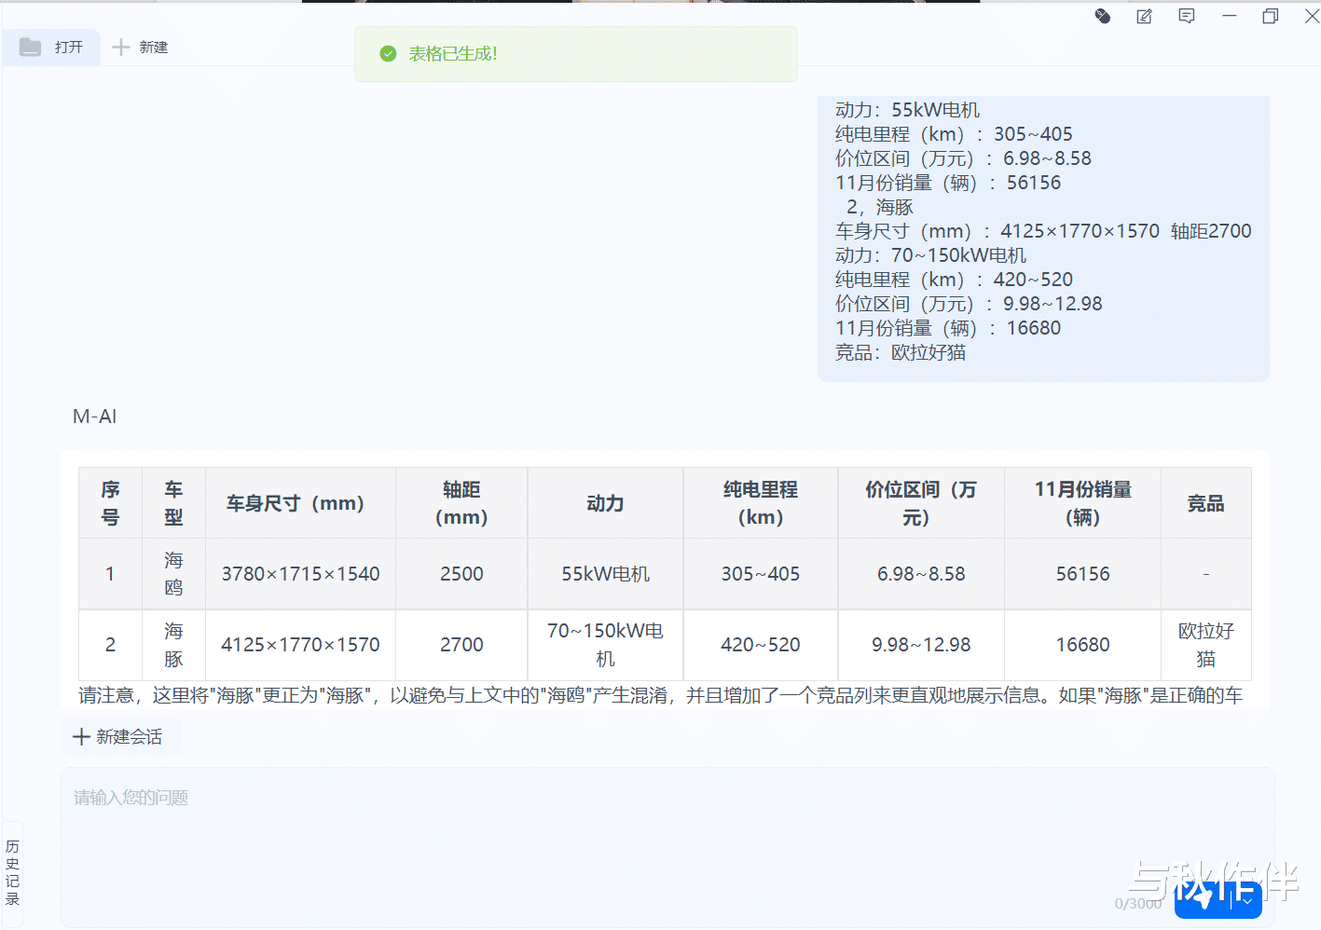This screenshot has height=930, width=1321.
Task: Select the 55kW电机 table cell
Action: point(605,574)
